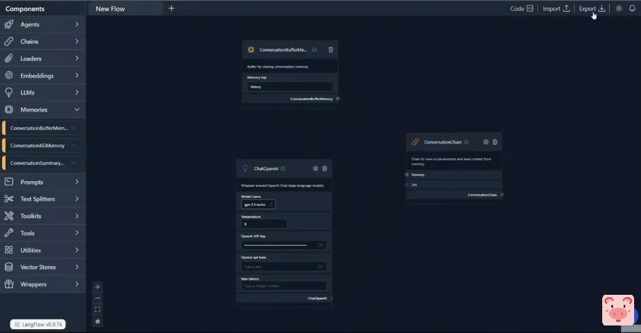This screenshot has height=333, width=641.
Task: Click the Import button
Action: 556,9
